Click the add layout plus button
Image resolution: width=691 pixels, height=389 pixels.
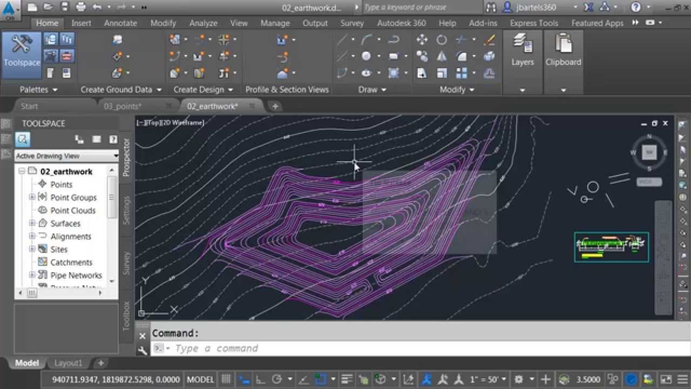(x=100, y=363)
